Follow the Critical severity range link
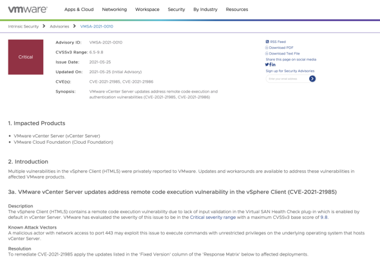Image resolution: width=380 pixels, height=262 pixels. (213, 217)
